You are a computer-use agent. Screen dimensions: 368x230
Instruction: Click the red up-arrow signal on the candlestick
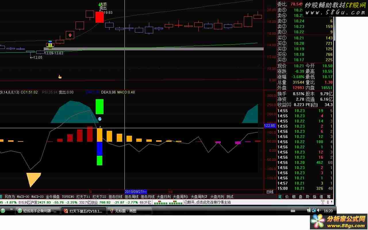[x=70, y=35]
